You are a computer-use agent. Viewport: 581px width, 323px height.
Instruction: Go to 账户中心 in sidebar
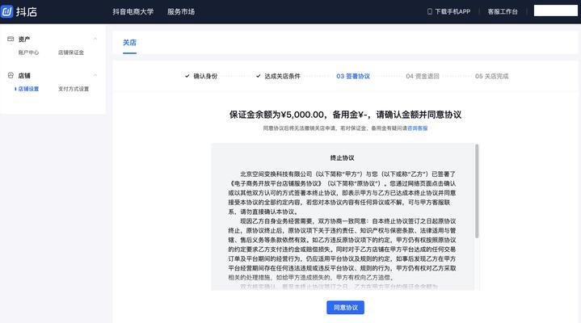click(x=28, y=52)
